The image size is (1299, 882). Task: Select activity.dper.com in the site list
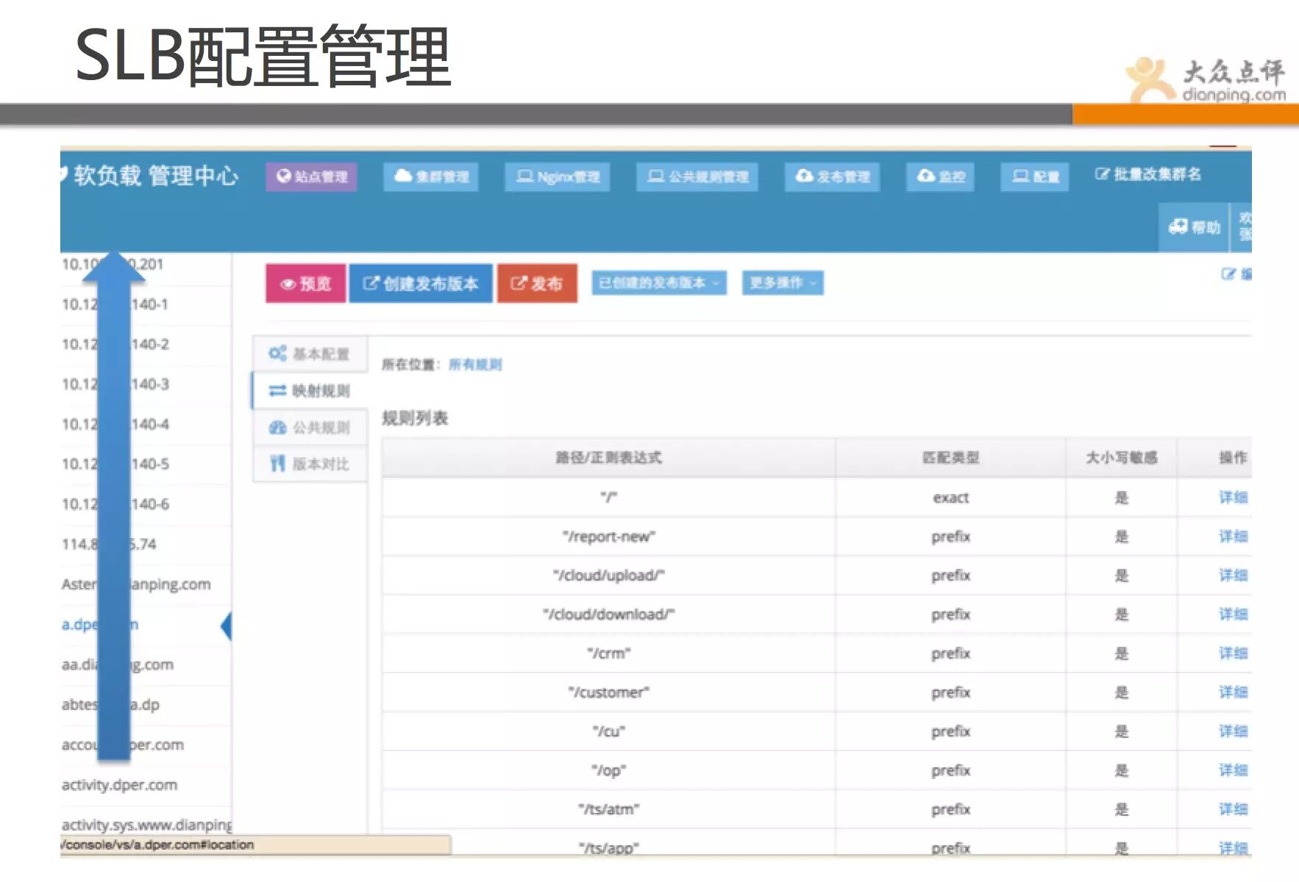(146, 785)
